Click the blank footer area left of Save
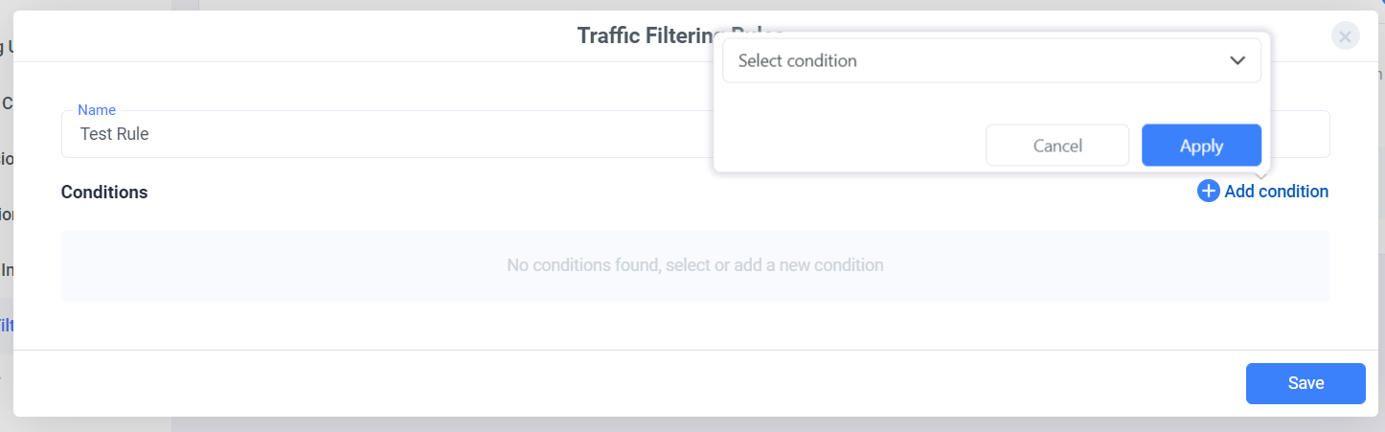 (x=623, y=383)
